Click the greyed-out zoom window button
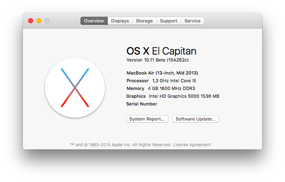Screen dimensions: 285x182 [x=47, y=21]
